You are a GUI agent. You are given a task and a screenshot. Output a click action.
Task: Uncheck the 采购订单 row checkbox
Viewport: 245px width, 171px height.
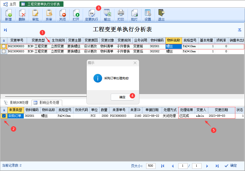click(4, 116)
